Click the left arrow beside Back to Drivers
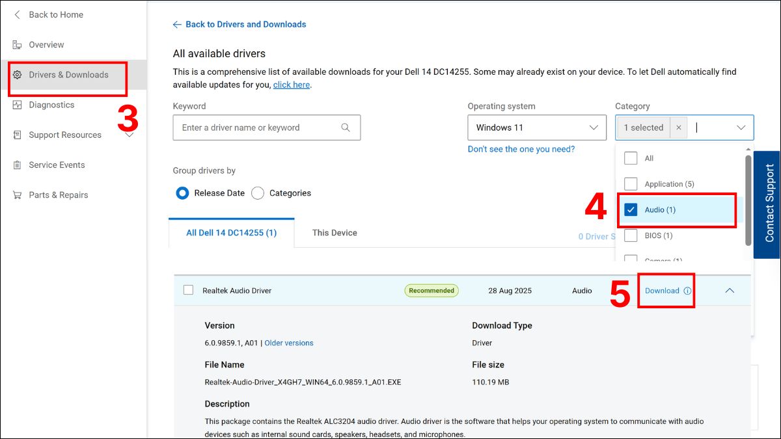Image resolution: width=781 pixels, height=439 pixels. pyautogui.click(x=177, y=25)
